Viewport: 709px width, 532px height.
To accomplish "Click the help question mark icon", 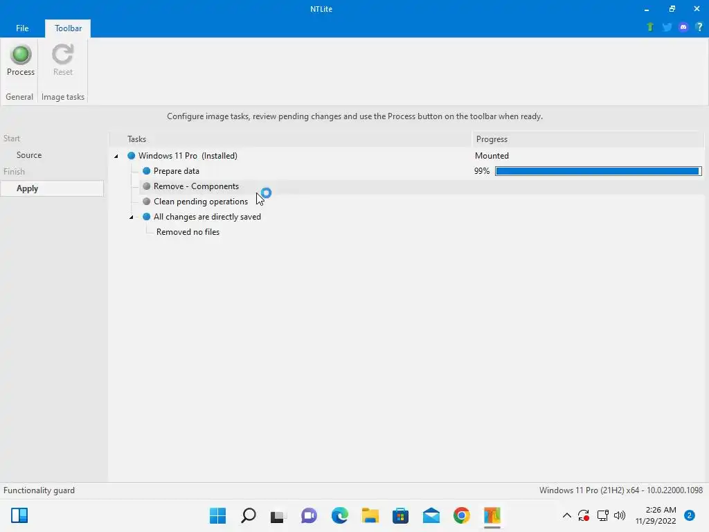I will 699,27.
